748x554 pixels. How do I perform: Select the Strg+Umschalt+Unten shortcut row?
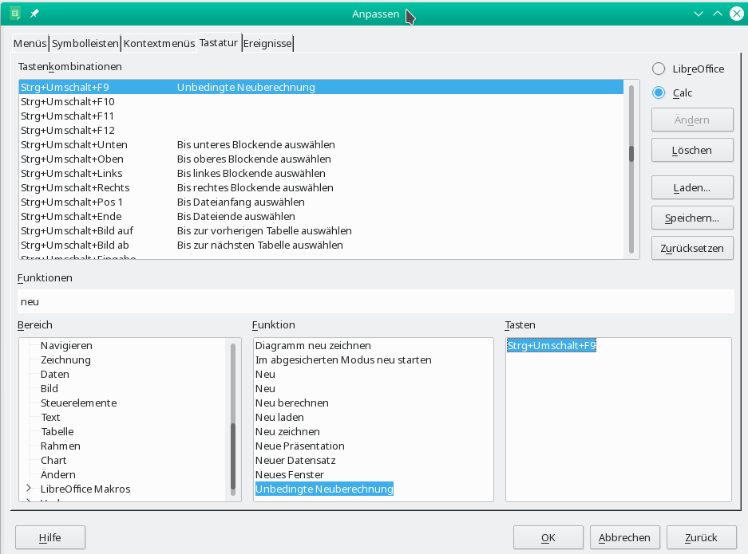point(321,144)
